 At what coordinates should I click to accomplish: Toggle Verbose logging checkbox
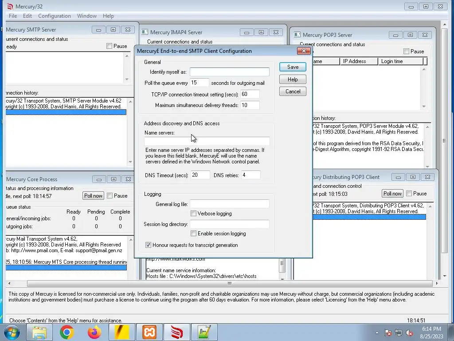[193, 214]
